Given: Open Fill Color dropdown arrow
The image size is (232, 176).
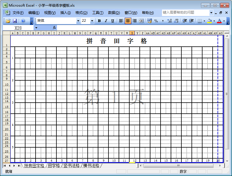Looking at the screenshot, I should (x=214, y=21).
